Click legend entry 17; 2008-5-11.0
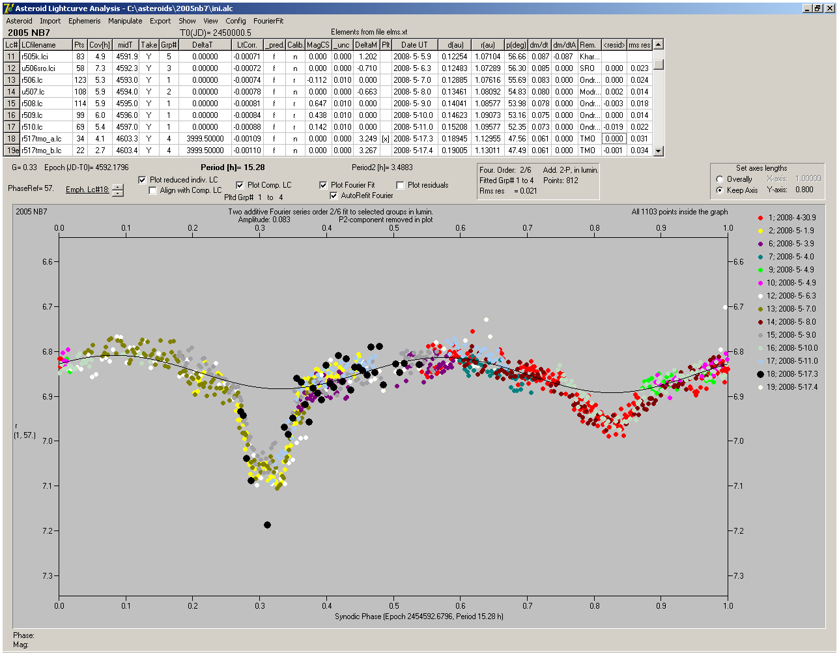 click(x=791, y=361)
